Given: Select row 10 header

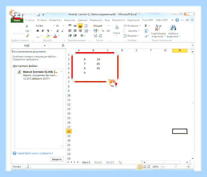Looking at the screenshot, I should coord(69,96).
